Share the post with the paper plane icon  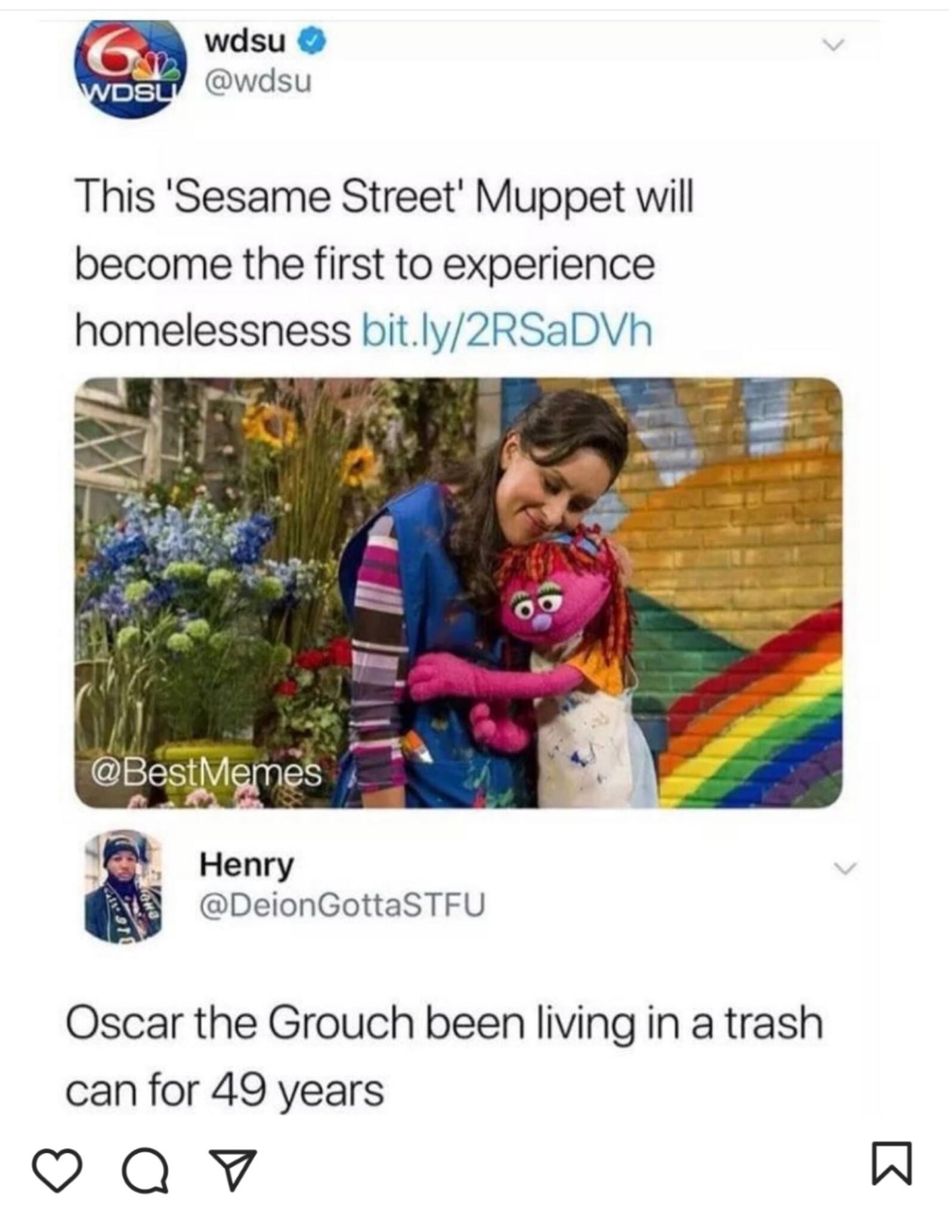click(x=233, y=1170)
